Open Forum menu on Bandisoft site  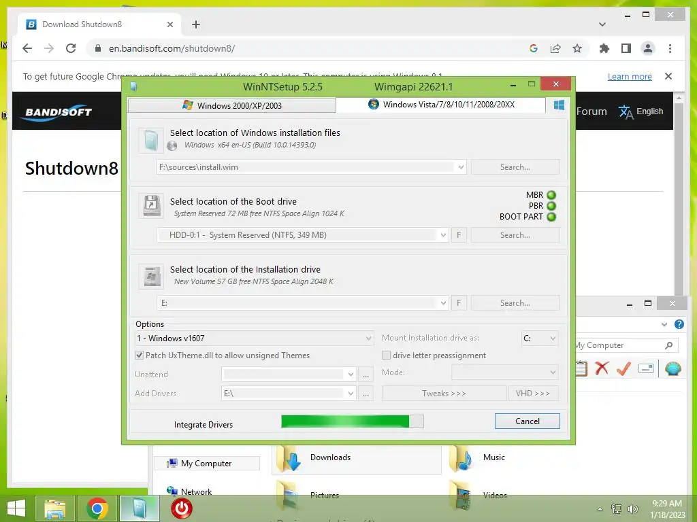click(591, 111)
